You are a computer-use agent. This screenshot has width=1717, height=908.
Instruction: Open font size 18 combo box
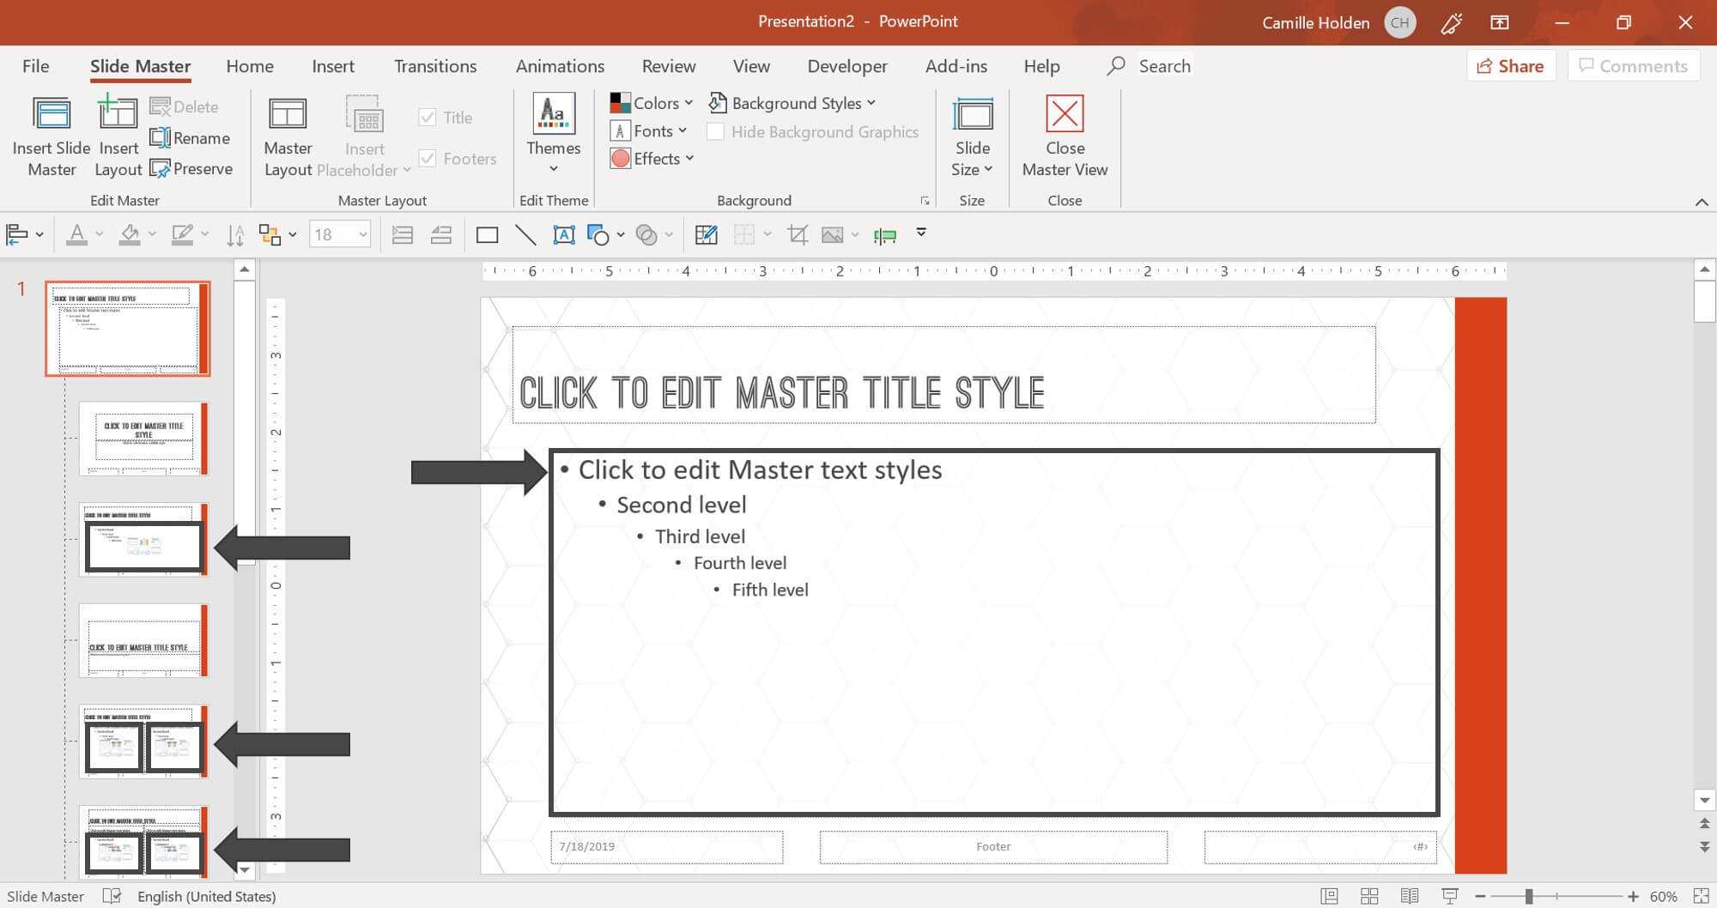click(x=340, y=234)
